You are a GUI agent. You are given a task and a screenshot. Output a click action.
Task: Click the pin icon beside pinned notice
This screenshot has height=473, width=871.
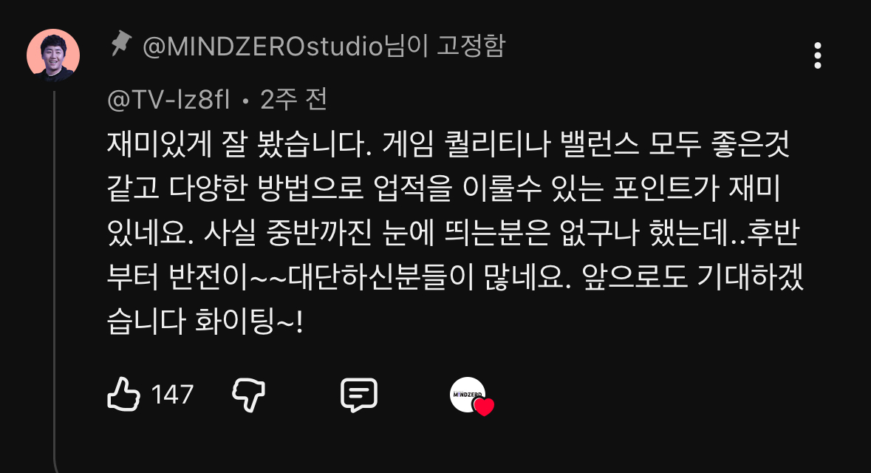click(120, 44)
